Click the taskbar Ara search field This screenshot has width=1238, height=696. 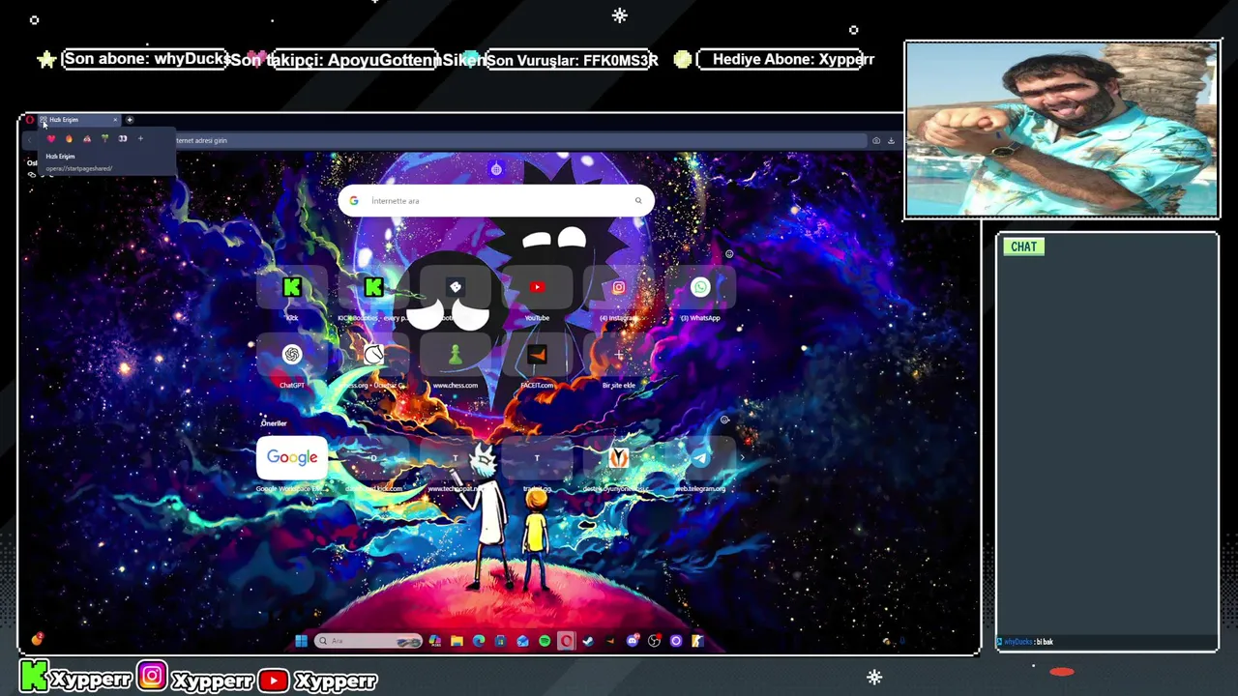click(x=368, y=641)
